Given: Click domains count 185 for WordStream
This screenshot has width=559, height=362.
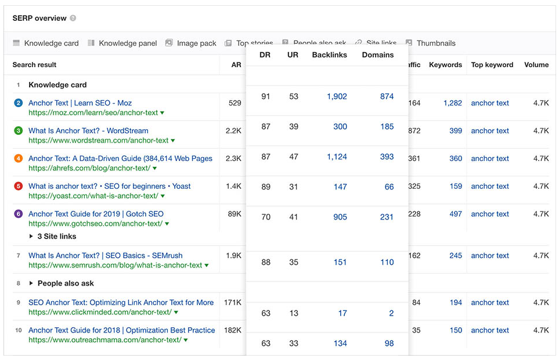Looking at the screenshot, I should click(387, 127).
